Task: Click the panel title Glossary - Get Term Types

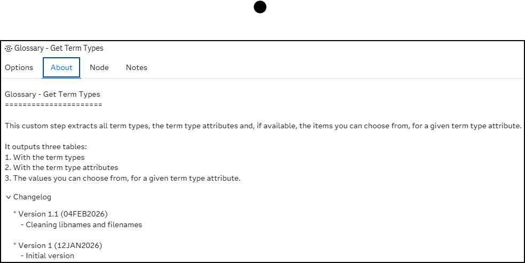Action: [59, 48]
